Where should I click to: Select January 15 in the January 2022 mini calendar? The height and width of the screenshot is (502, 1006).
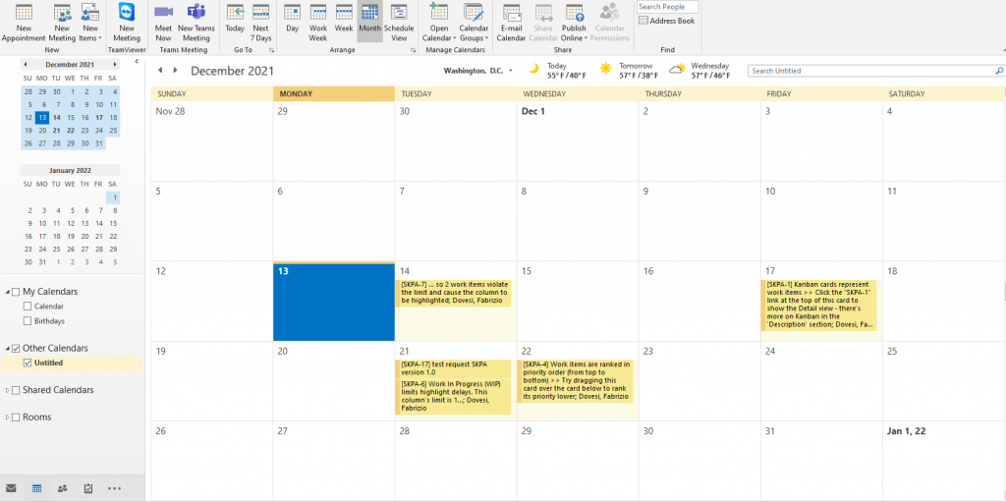tap(113, 223)
